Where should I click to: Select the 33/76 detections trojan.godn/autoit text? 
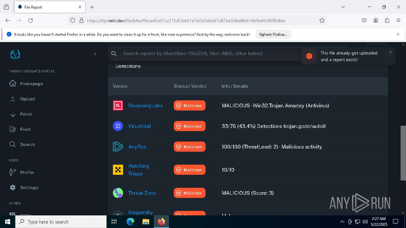pos(274,126)
